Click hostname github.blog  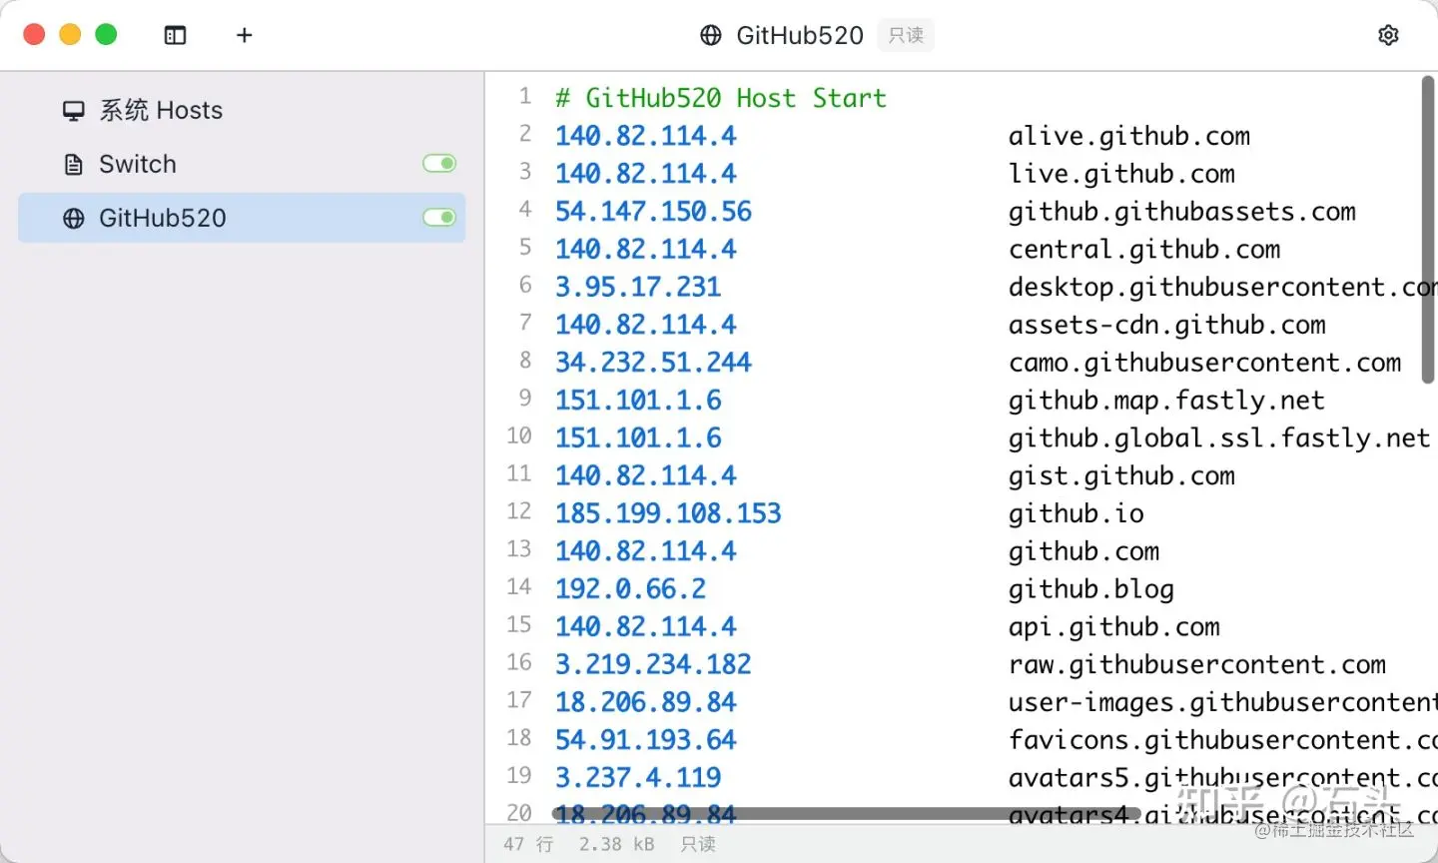pos(1091,589)
